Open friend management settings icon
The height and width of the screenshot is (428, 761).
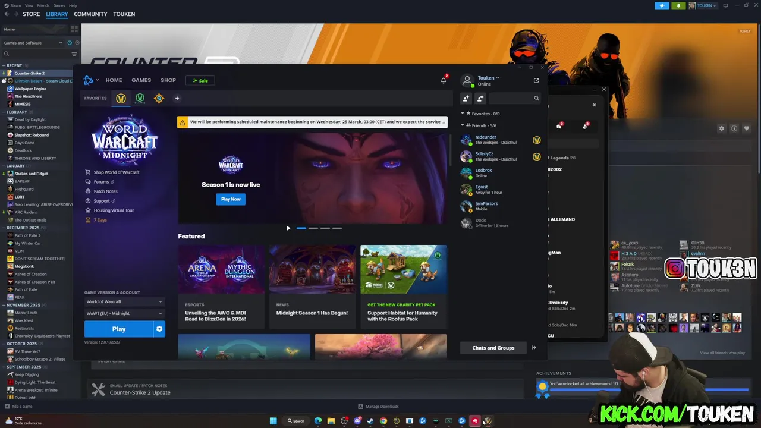click(x=480, y=98)
